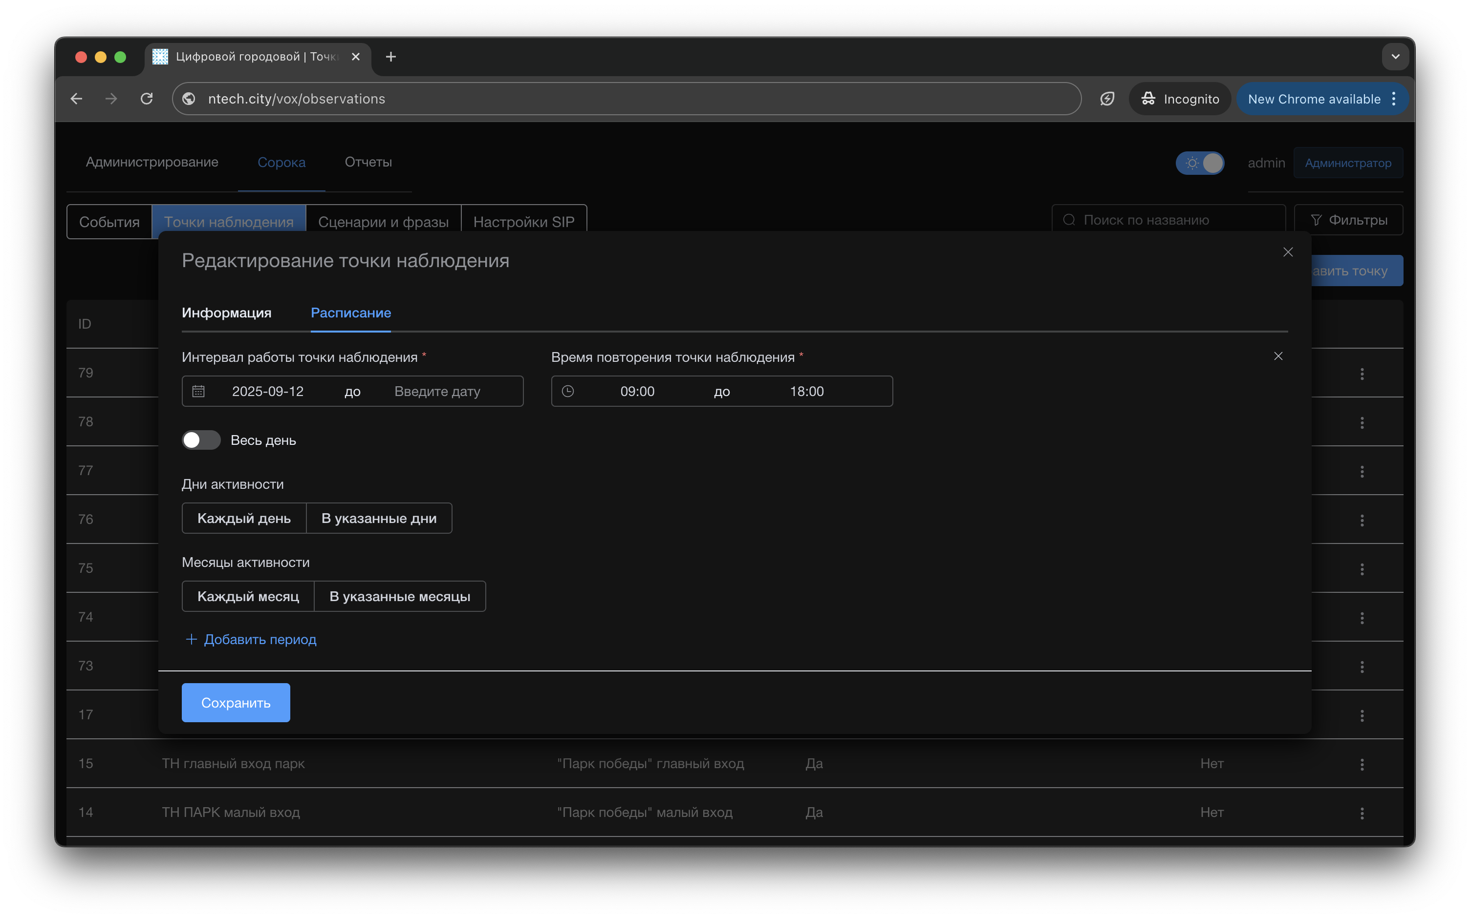Open Chrome menu with three dots
The width and height of the screenshot is (1470, 919).
click(x=1394, y=99)
